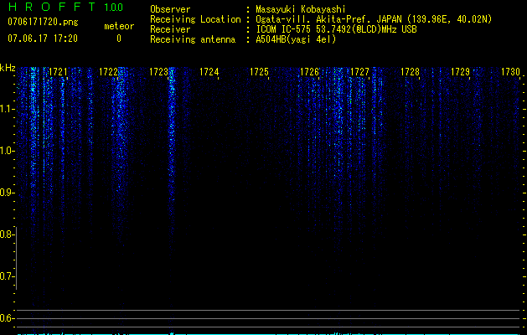Click the 1721 time marker
The image size is (527, 335).
(x=58, y=72)
